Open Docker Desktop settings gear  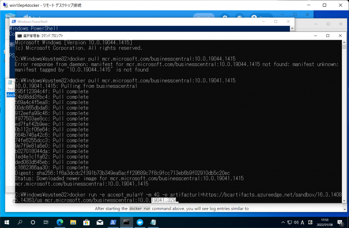pos(225,17)
